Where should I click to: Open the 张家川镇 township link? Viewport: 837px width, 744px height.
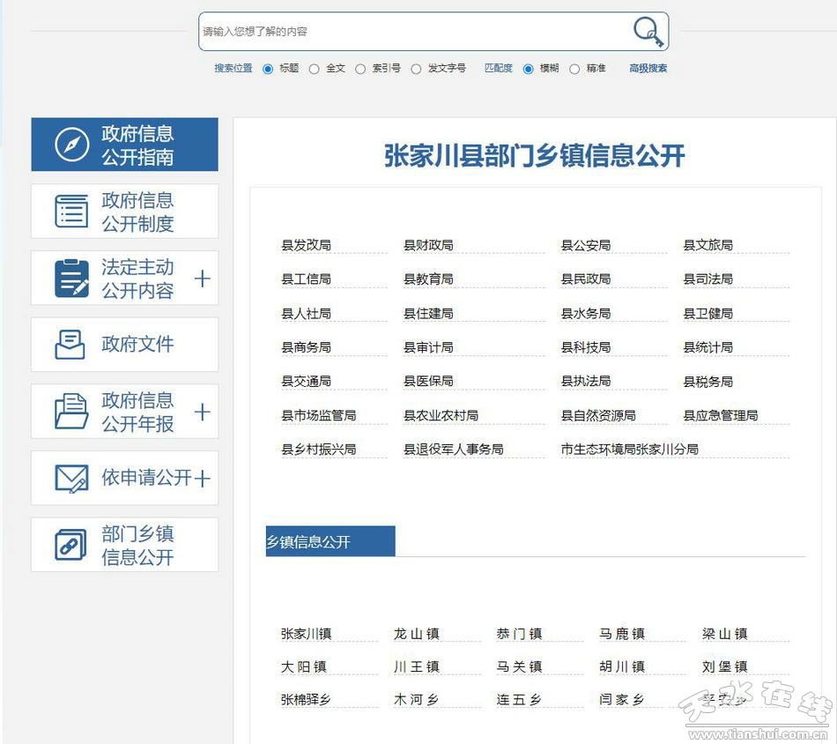coord(306,634)
